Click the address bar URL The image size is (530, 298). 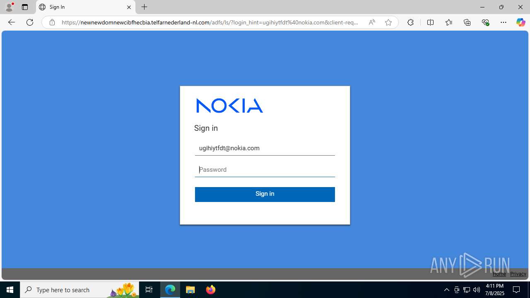210,22
